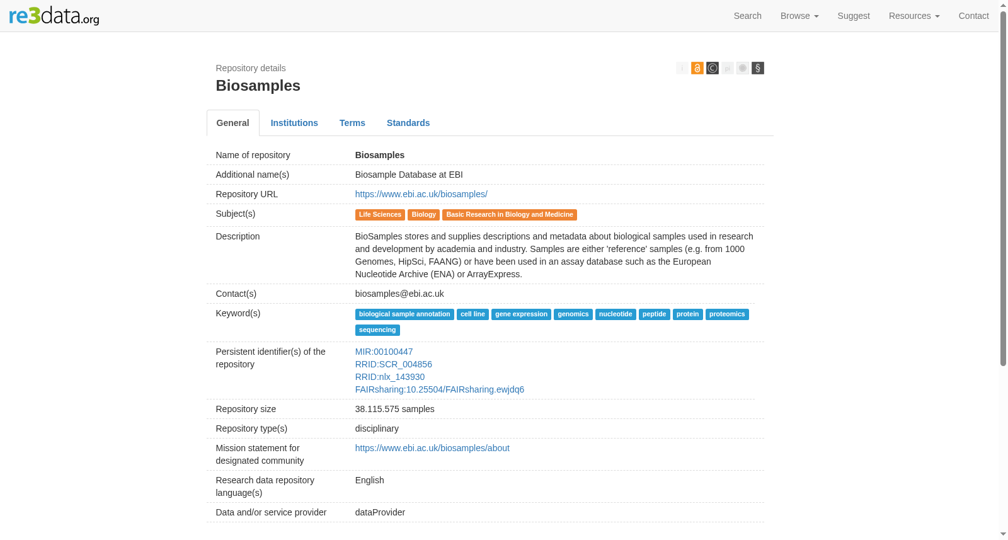
Task: Click the 'Additional name(s)' row label
Action: [x=253, y=175]
